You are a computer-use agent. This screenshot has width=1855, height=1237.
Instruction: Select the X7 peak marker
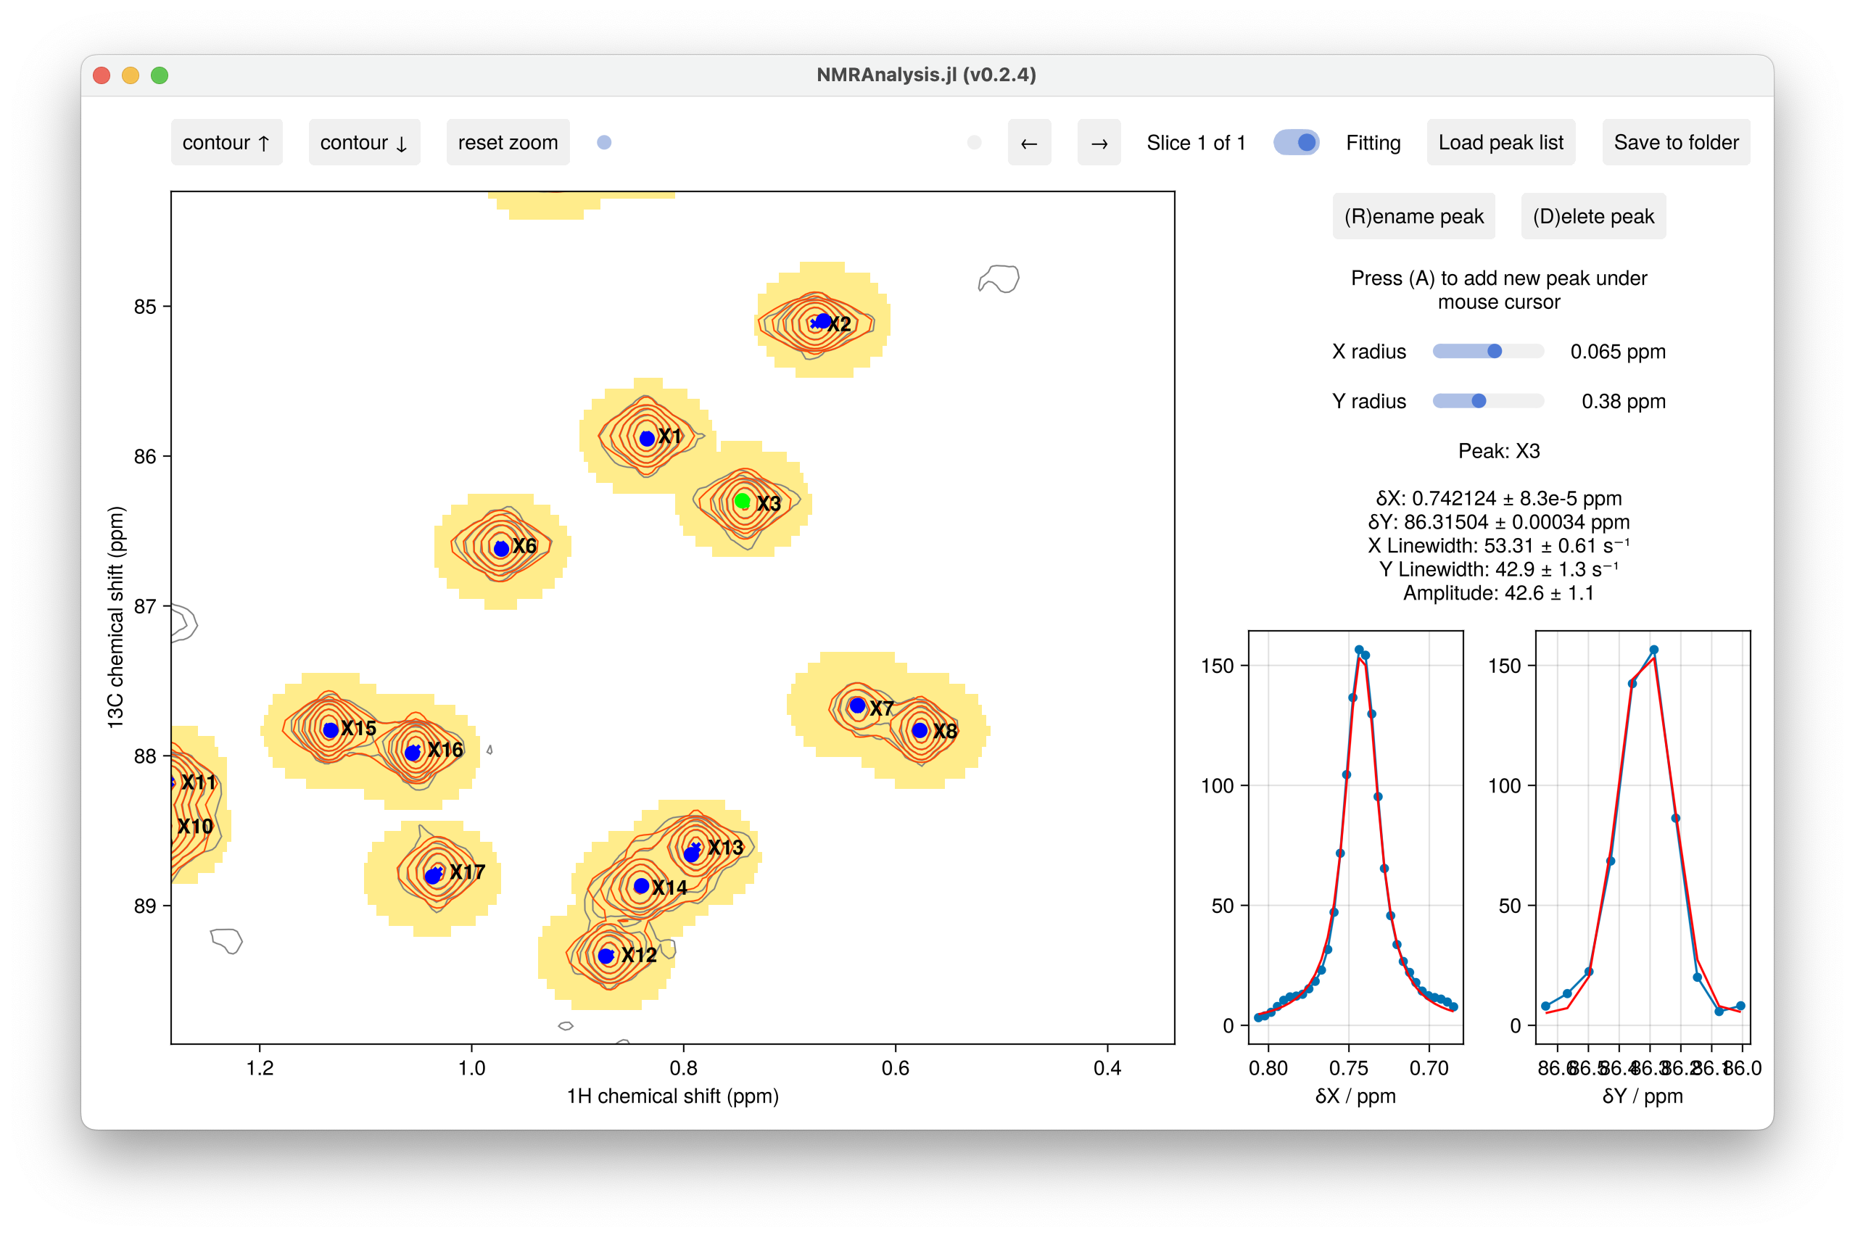858,706
